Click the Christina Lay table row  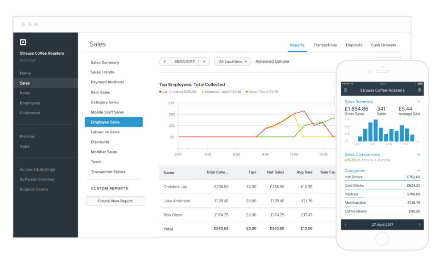click(248, 187)
